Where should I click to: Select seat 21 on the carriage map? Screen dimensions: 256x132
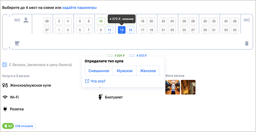pos(163,30)
